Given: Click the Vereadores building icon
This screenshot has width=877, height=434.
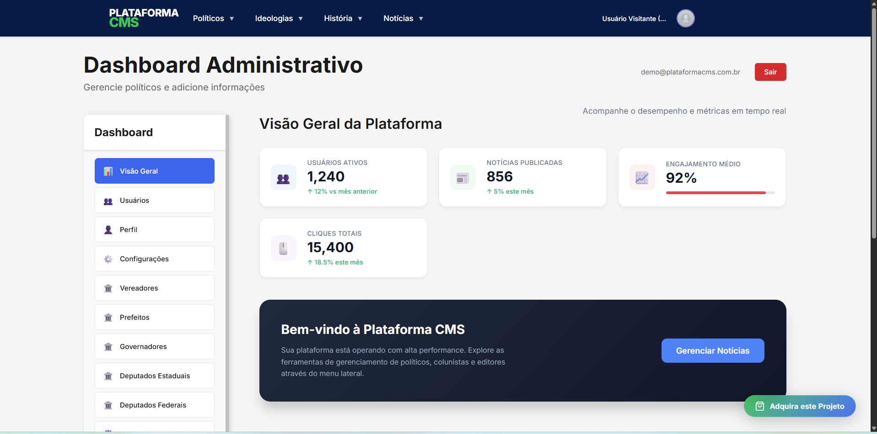Looking at the screenshot, I should click(108, 288).
